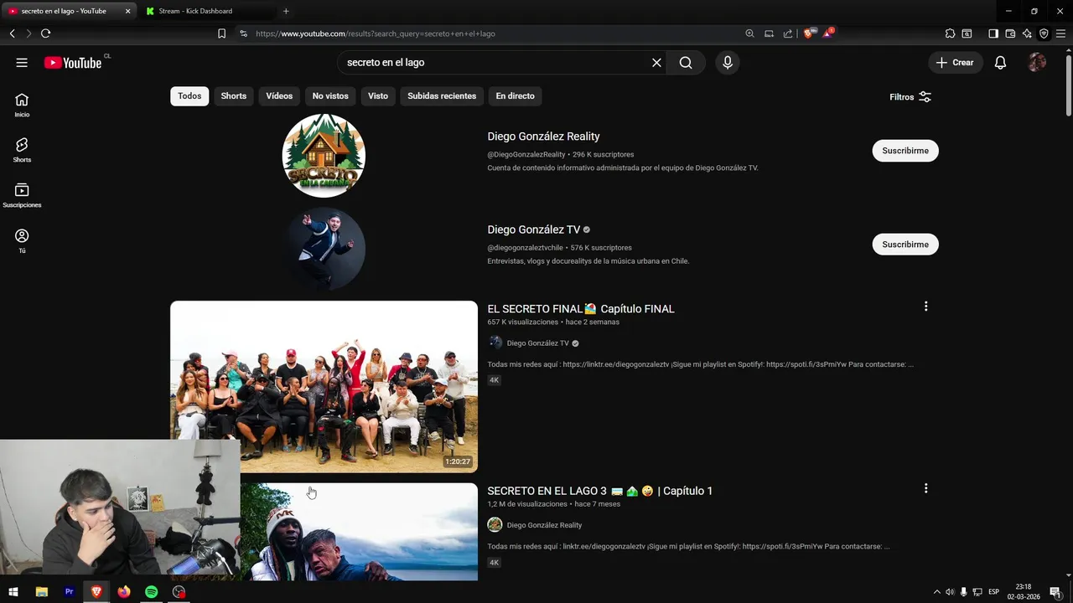Open Firefox from the taskbar

pyautogui.click(x=124, y=592)
